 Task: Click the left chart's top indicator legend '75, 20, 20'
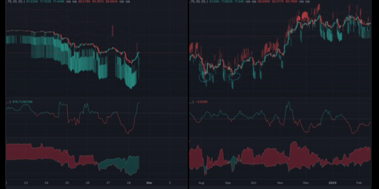point(15,2)
